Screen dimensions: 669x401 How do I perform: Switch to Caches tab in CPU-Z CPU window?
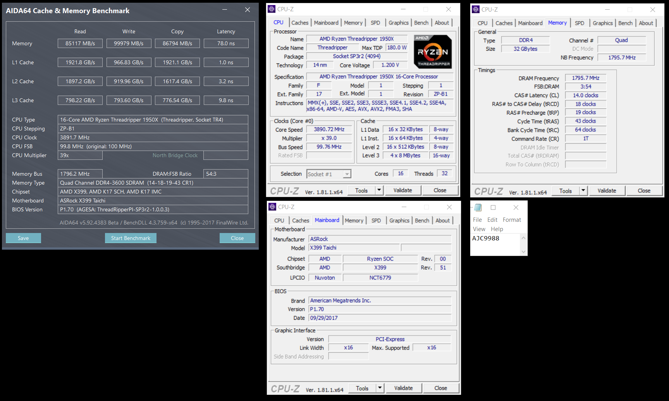300,23
